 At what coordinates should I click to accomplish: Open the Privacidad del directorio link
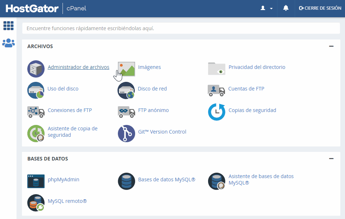pos(257,67)
